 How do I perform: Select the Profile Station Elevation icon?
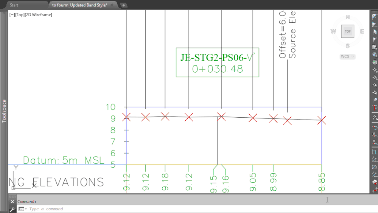coord(375,152)
